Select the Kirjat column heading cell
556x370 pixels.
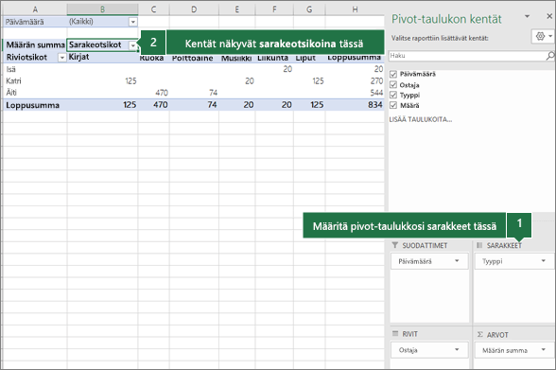102,57
